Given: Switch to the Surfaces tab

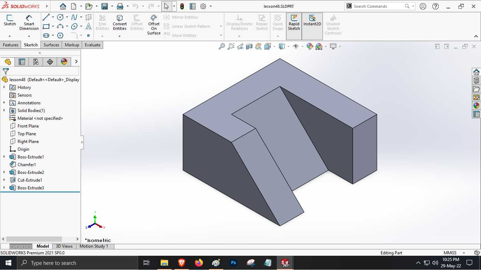Looking at the screenshot, I should [x=51, y=45].
